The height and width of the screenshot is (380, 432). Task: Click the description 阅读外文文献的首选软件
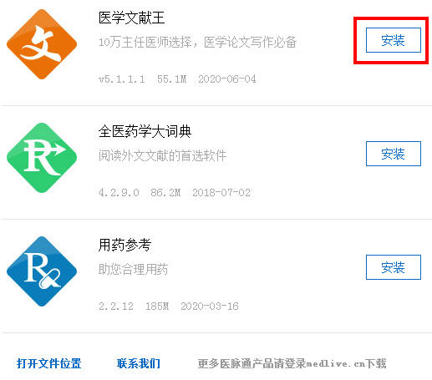(163, 155)
